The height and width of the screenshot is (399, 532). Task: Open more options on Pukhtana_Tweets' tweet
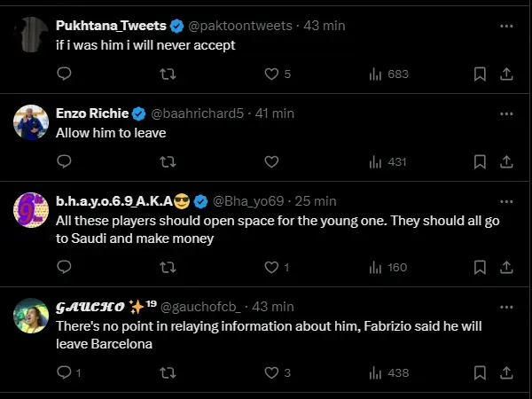click(505, 26)
